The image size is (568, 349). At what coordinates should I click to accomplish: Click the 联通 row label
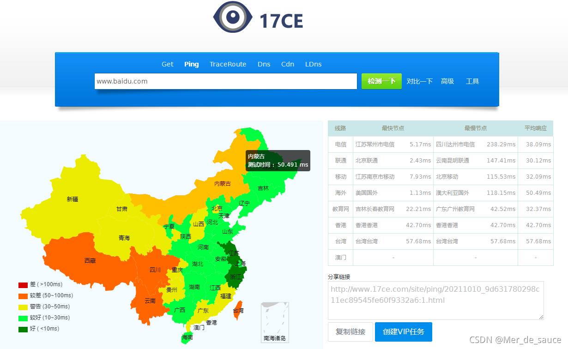[x=341, y=161]
